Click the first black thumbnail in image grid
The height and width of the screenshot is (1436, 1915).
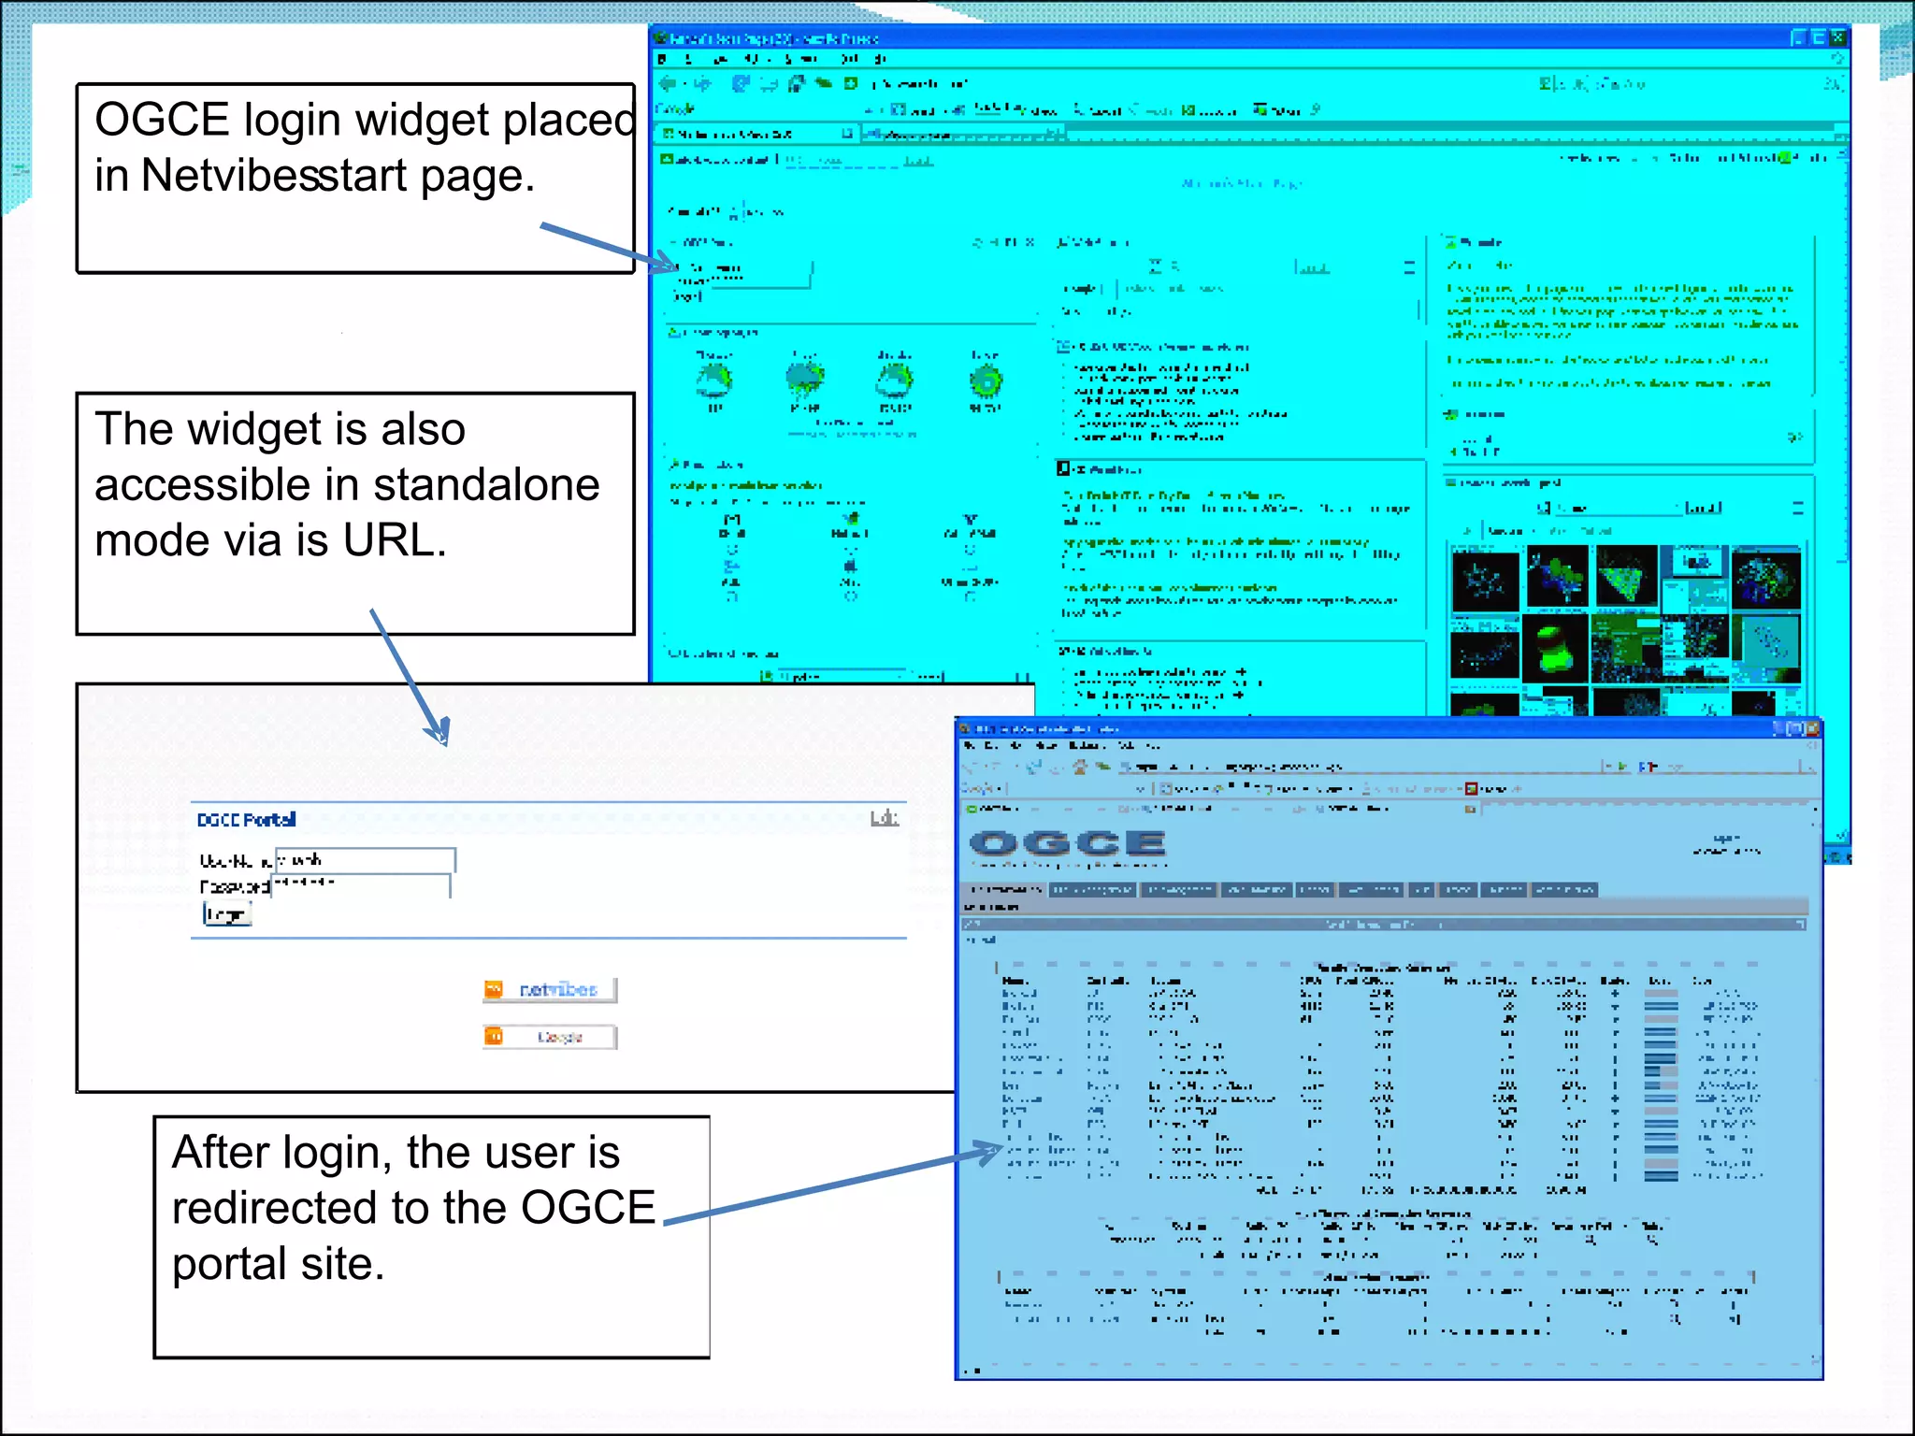(x=1485, y=580)
